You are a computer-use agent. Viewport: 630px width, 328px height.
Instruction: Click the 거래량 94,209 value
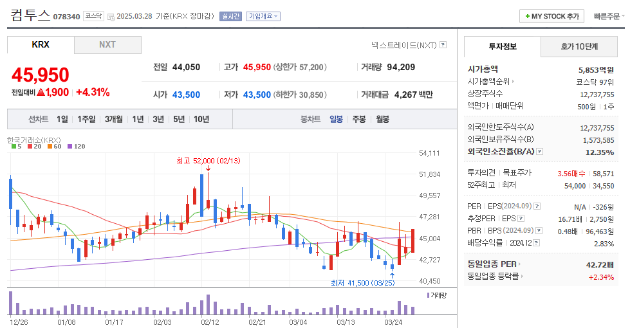click(x=401, y=67)
